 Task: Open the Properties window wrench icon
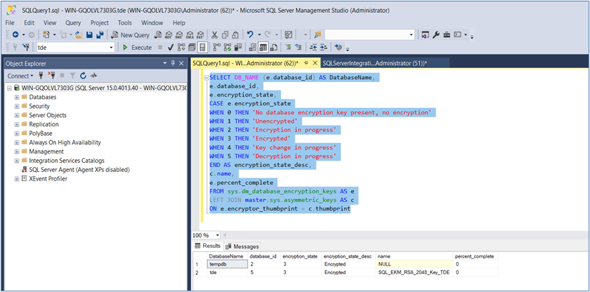[436, 35]
